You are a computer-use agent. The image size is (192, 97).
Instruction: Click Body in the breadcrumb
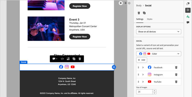click(x=139, y=6)
